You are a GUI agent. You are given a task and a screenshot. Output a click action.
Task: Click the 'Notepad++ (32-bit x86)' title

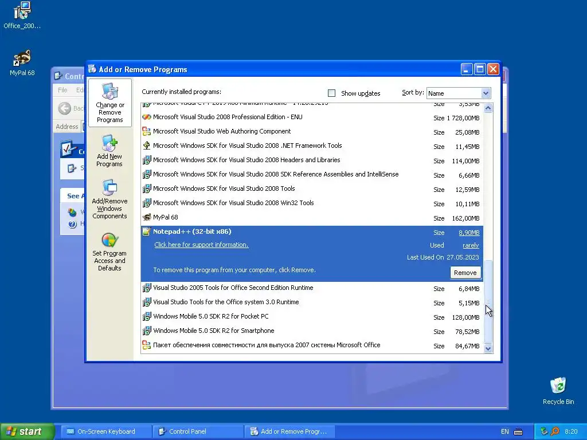pyautogui.click(x=192, y=231)
